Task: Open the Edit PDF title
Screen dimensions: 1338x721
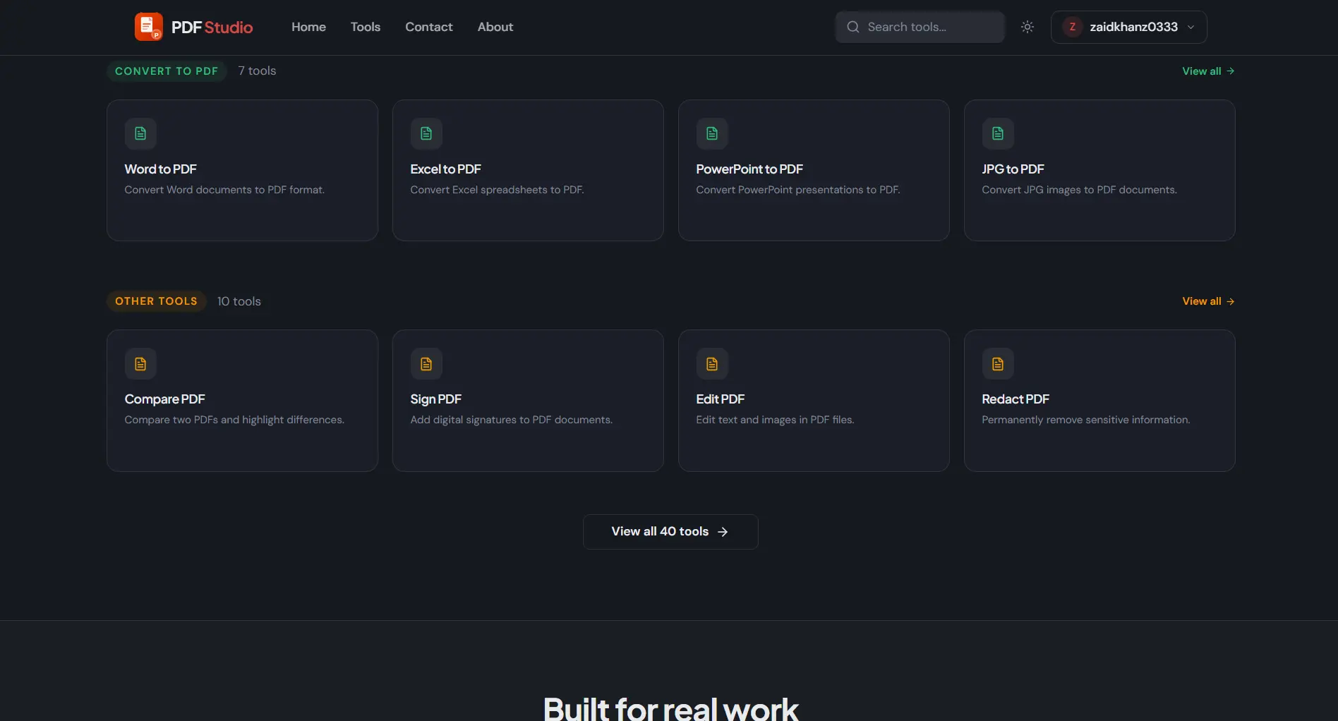Action: coord(720,399)
